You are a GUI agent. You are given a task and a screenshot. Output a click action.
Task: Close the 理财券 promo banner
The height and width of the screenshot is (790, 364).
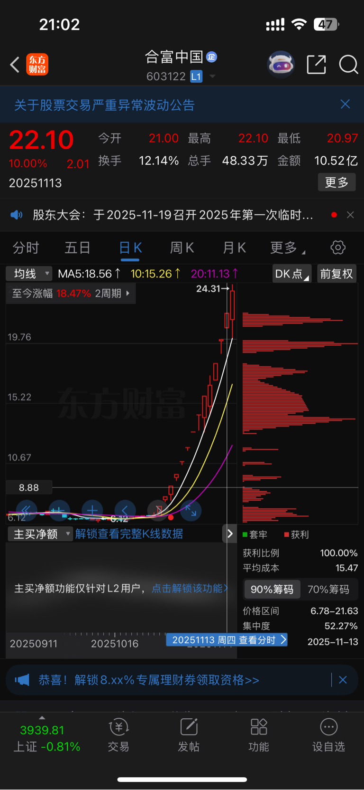[343, 680]
